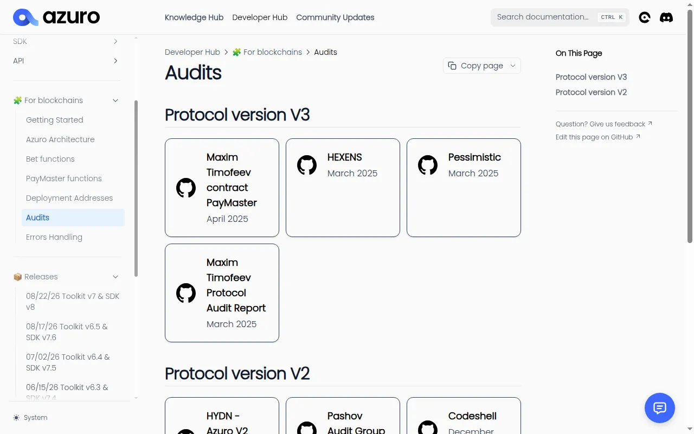This screenshot has width=694, height=434.
Task: Click For blockchains in the breadcrumb
Action: click(x=267, y=52)
